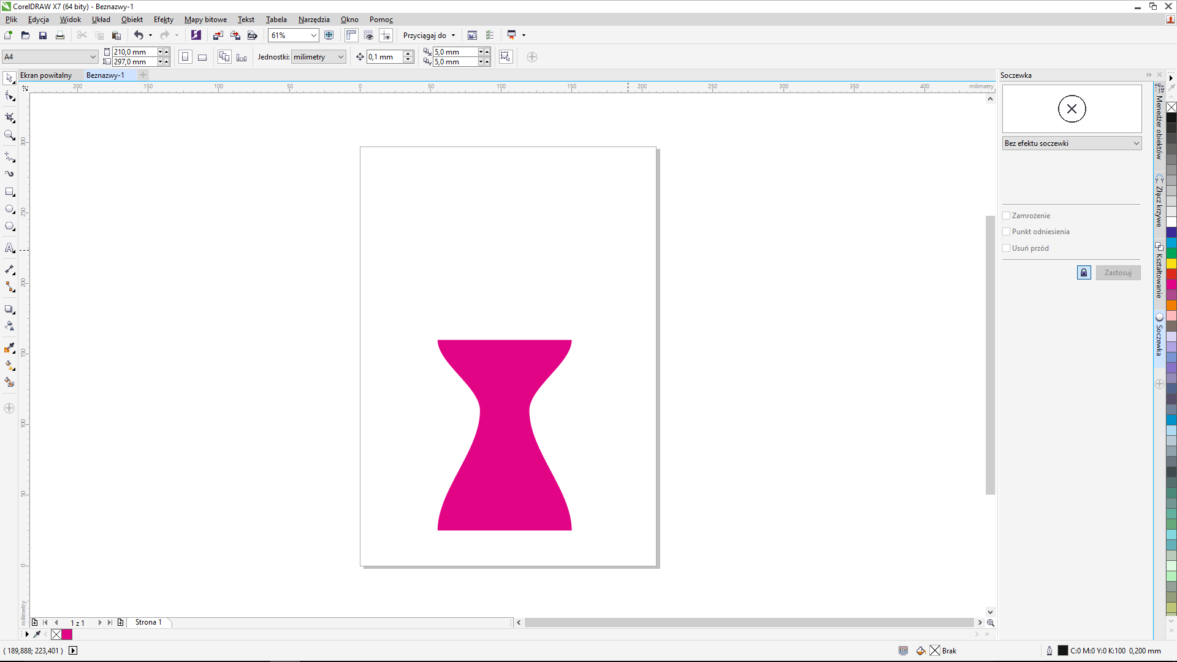Select the Rectangle tool
The image size is (1177, 662).
(x=9, y=192)
